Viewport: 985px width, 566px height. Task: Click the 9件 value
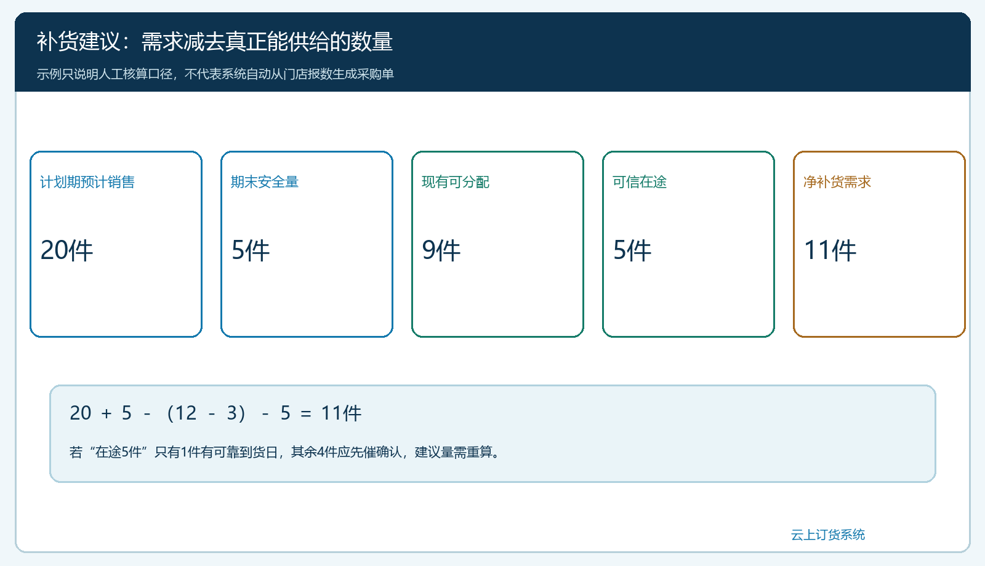(441, 250)
